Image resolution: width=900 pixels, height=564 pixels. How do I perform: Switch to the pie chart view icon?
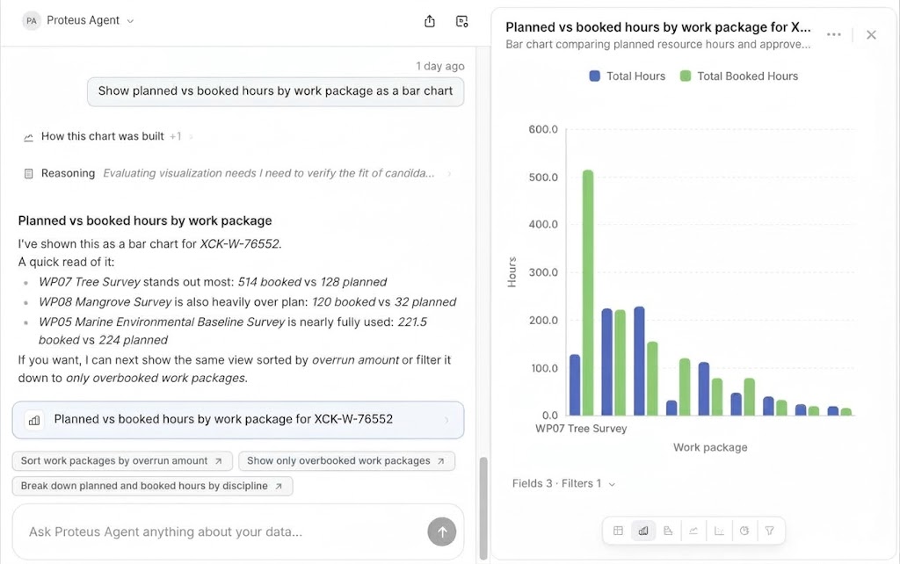pos(744,531)
